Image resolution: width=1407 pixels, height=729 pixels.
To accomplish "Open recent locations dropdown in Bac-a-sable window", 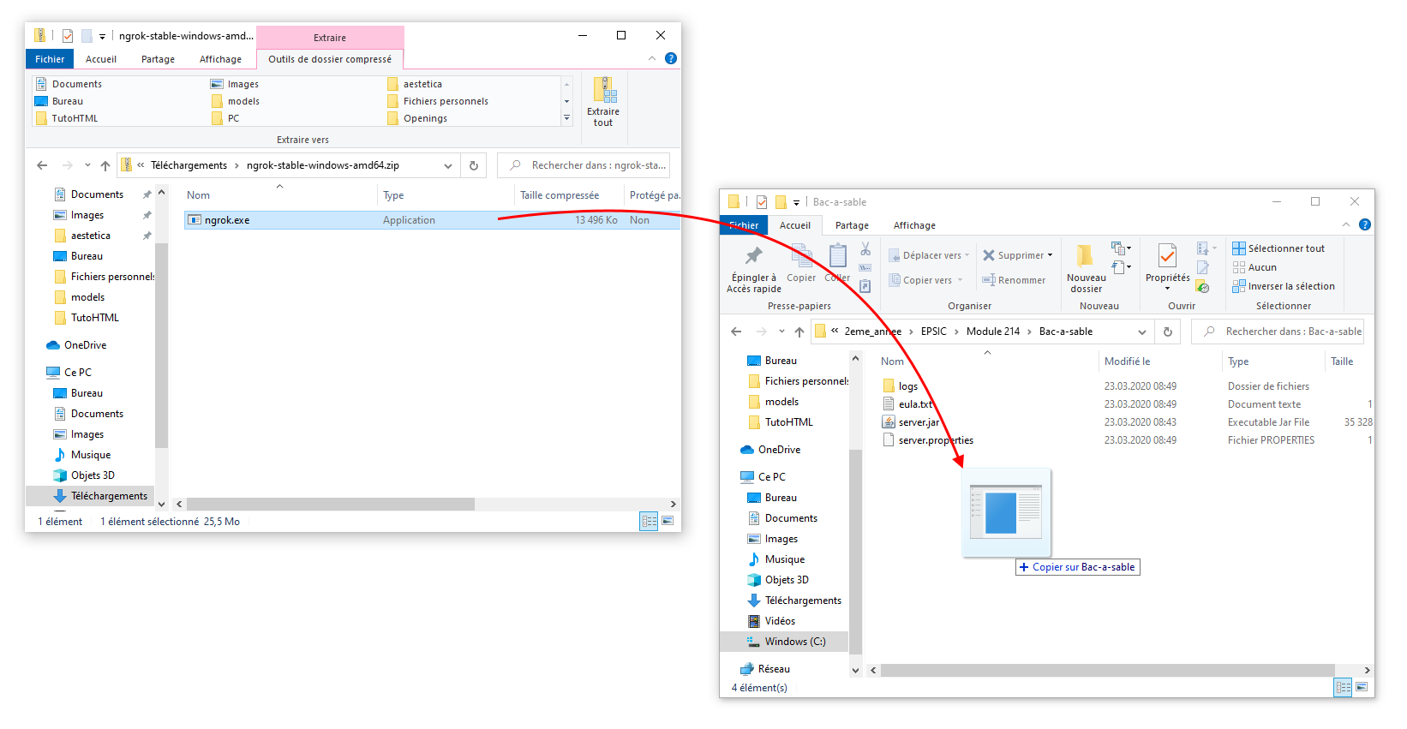I will (x=781, y=332).
